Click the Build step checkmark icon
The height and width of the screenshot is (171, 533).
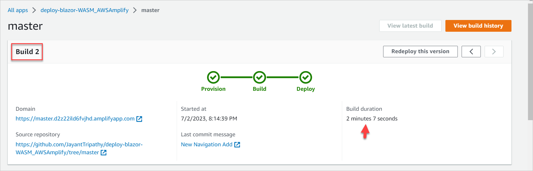(260, 78)
